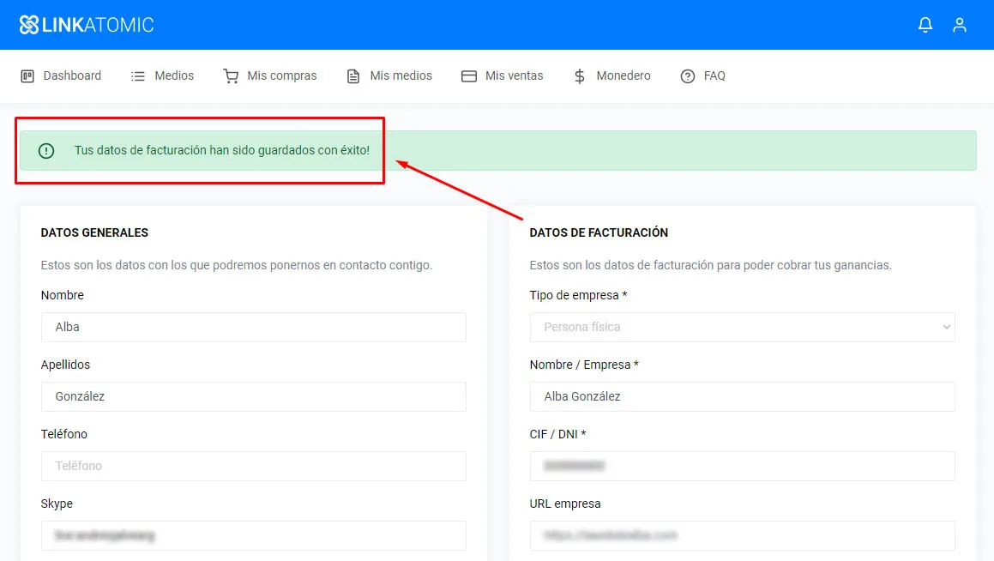Open the notifications bell

point(925,25)
